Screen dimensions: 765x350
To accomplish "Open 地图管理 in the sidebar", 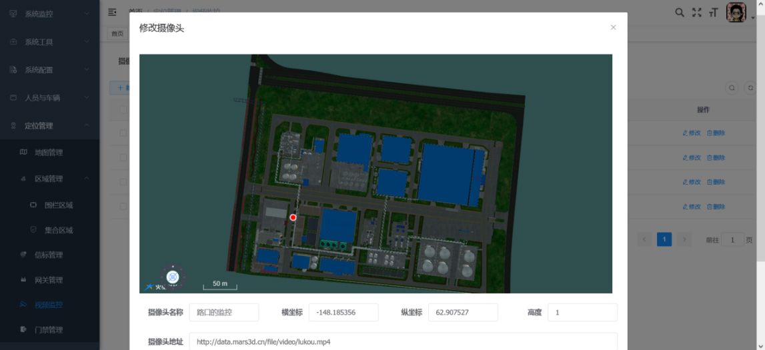I will click(48, 153).
